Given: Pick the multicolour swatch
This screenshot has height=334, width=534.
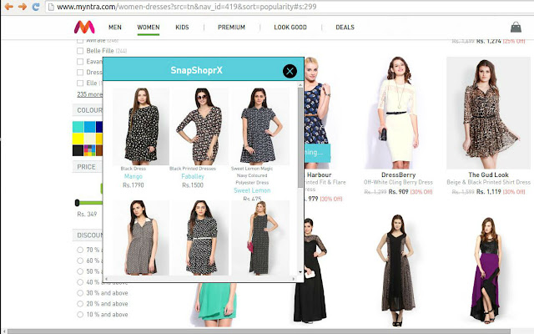Looking at the screenshot, I should click(90, 150).
